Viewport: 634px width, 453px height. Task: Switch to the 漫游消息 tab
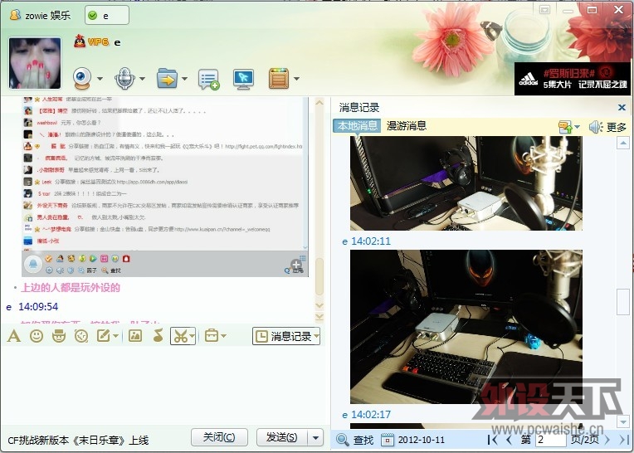[407, 125]
